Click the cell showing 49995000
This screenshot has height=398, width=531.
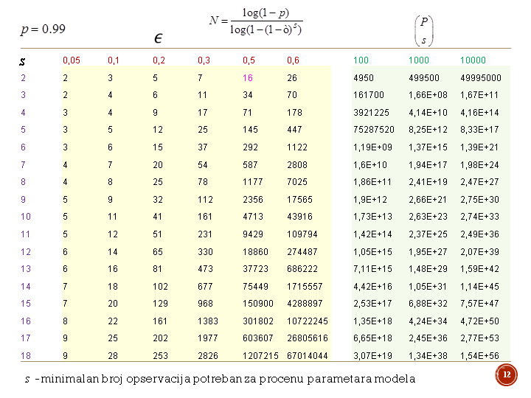(x=481, y=78)
